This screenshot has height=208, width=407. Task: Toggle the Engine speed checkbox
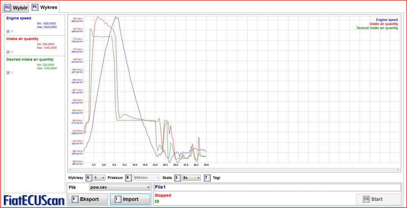[x=8, y=31]
